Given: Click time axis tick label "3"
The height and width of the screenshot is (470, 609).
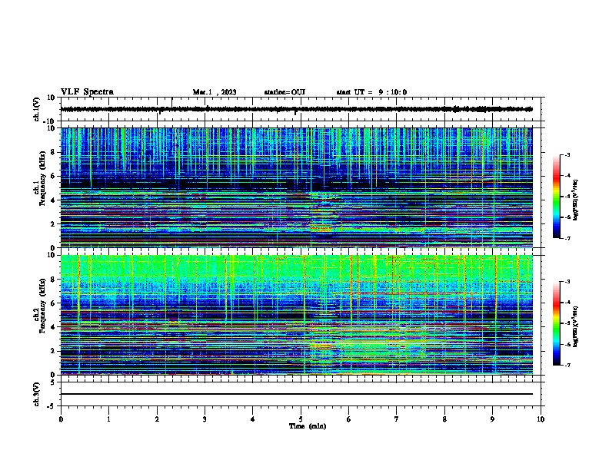Looking at the screenshot, I should point(205,419).
